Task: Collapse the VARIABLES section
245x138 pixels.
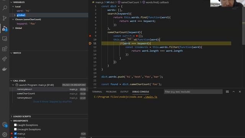Action: (x=11, y=2)
